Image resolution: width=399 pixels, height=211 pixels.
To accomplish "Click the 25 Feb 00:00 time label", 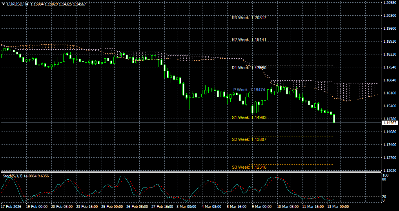I will pos(113,207).
